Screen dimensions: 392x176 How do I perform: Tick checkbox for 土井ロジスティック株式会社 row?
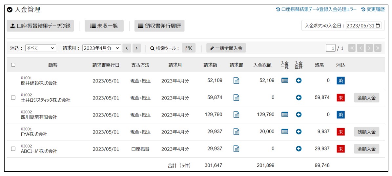[13, 97]
